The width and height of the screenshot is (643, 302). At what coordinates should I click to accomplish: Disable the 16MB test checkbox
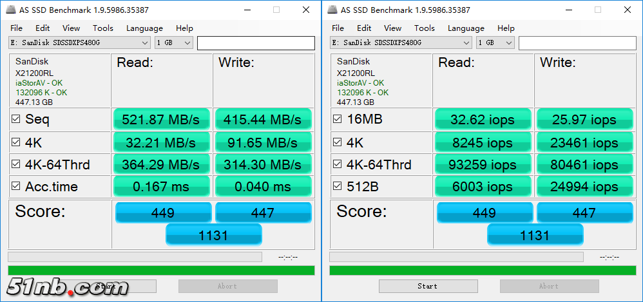tap(337, 120)
